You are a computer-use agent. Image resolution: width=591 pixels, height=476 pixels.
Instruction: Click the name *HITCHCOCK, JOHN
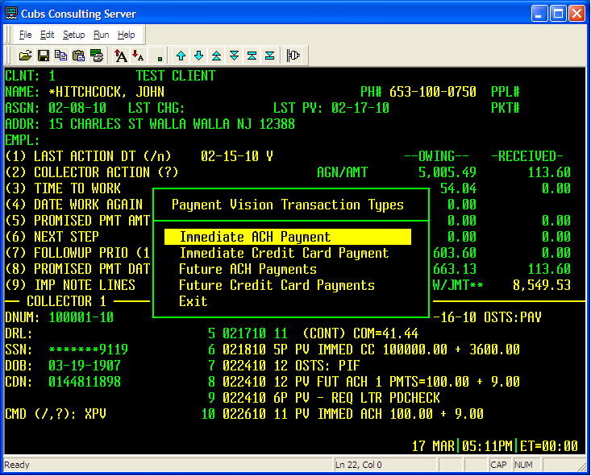(106, 92)
